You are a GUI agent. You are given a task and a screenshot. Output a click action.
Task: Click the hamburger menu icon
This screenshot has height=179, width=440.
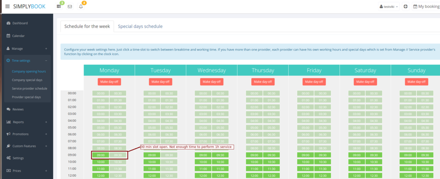pos(7,7)
